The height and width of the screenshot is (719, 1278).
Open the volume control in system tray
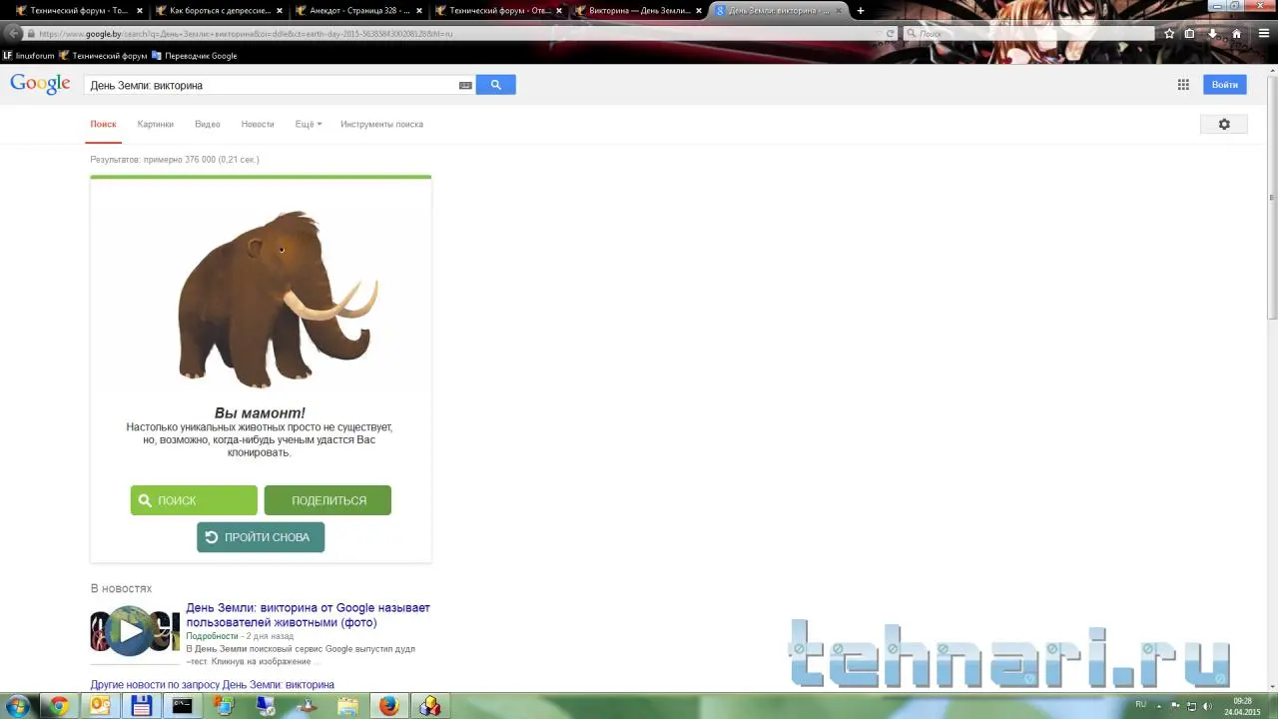tap(1208, 706)
